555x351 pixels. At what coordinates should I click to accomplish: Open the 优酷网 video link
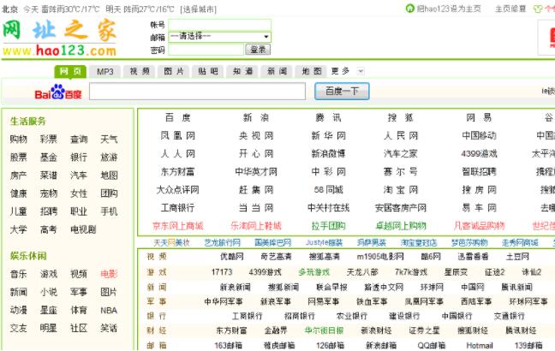pyautogui.click(x=232, y=257)
